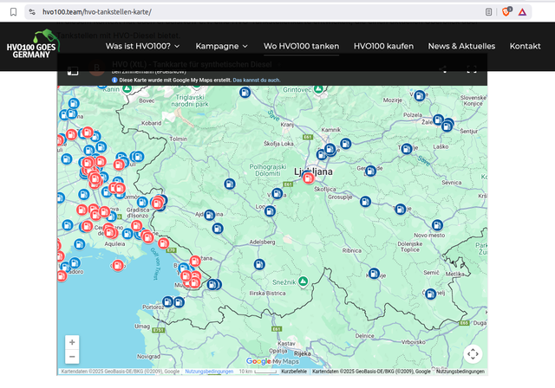Select blue fuel marker at Trebnje

pos(401,210)
